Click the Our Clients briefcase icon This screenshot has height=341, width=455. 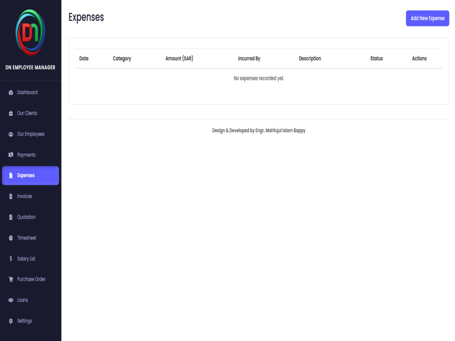coord(11,113)
